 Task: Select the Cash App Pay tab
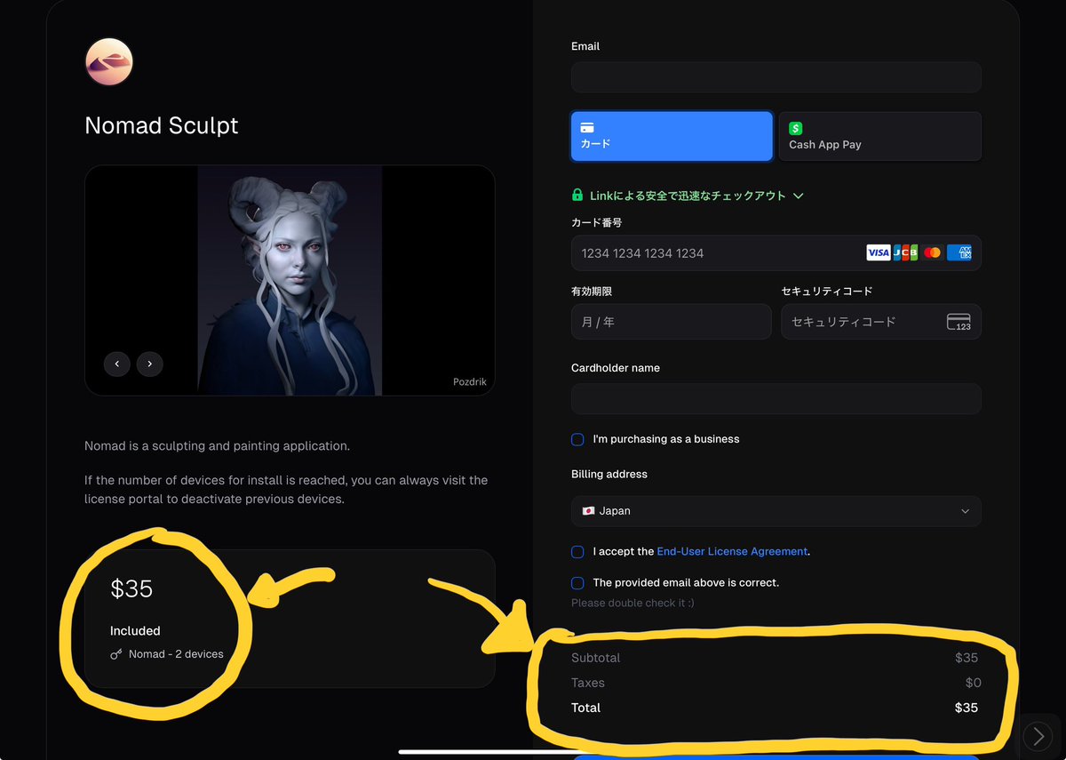[x=879, y=136]
